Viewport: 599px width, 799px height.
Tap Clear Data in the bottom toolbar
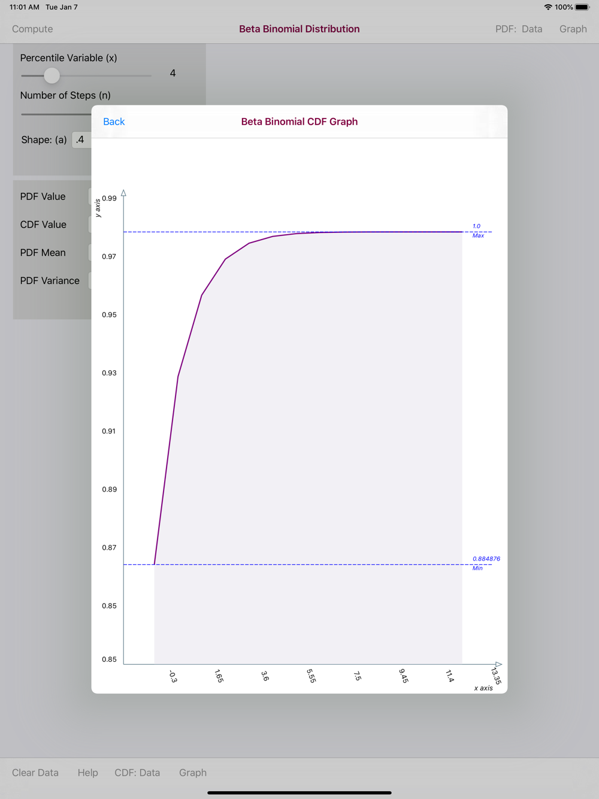point(35,773)
